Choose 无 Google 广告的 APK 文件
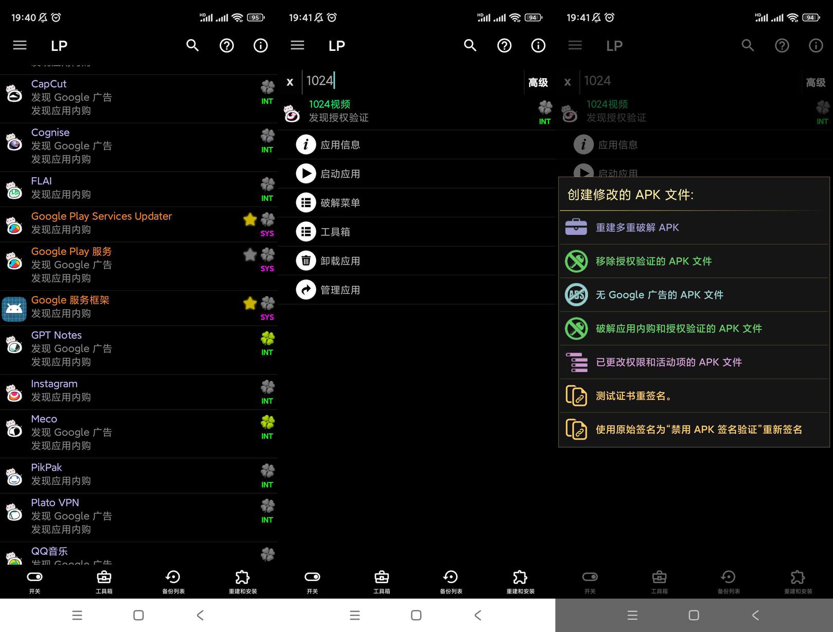 coord(694,295)
